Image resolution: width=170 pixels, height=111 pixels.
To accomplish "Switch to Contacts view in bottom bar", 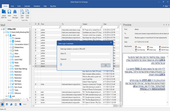I will coord(11,104).
